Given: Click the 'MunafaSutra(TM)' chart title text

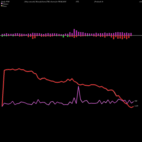Looking at the screenshot, I should pos(43,2).
